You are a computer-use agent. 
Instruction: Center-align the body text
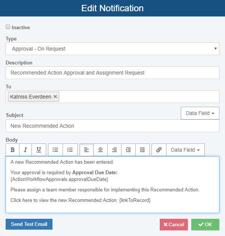pos(100,150)
